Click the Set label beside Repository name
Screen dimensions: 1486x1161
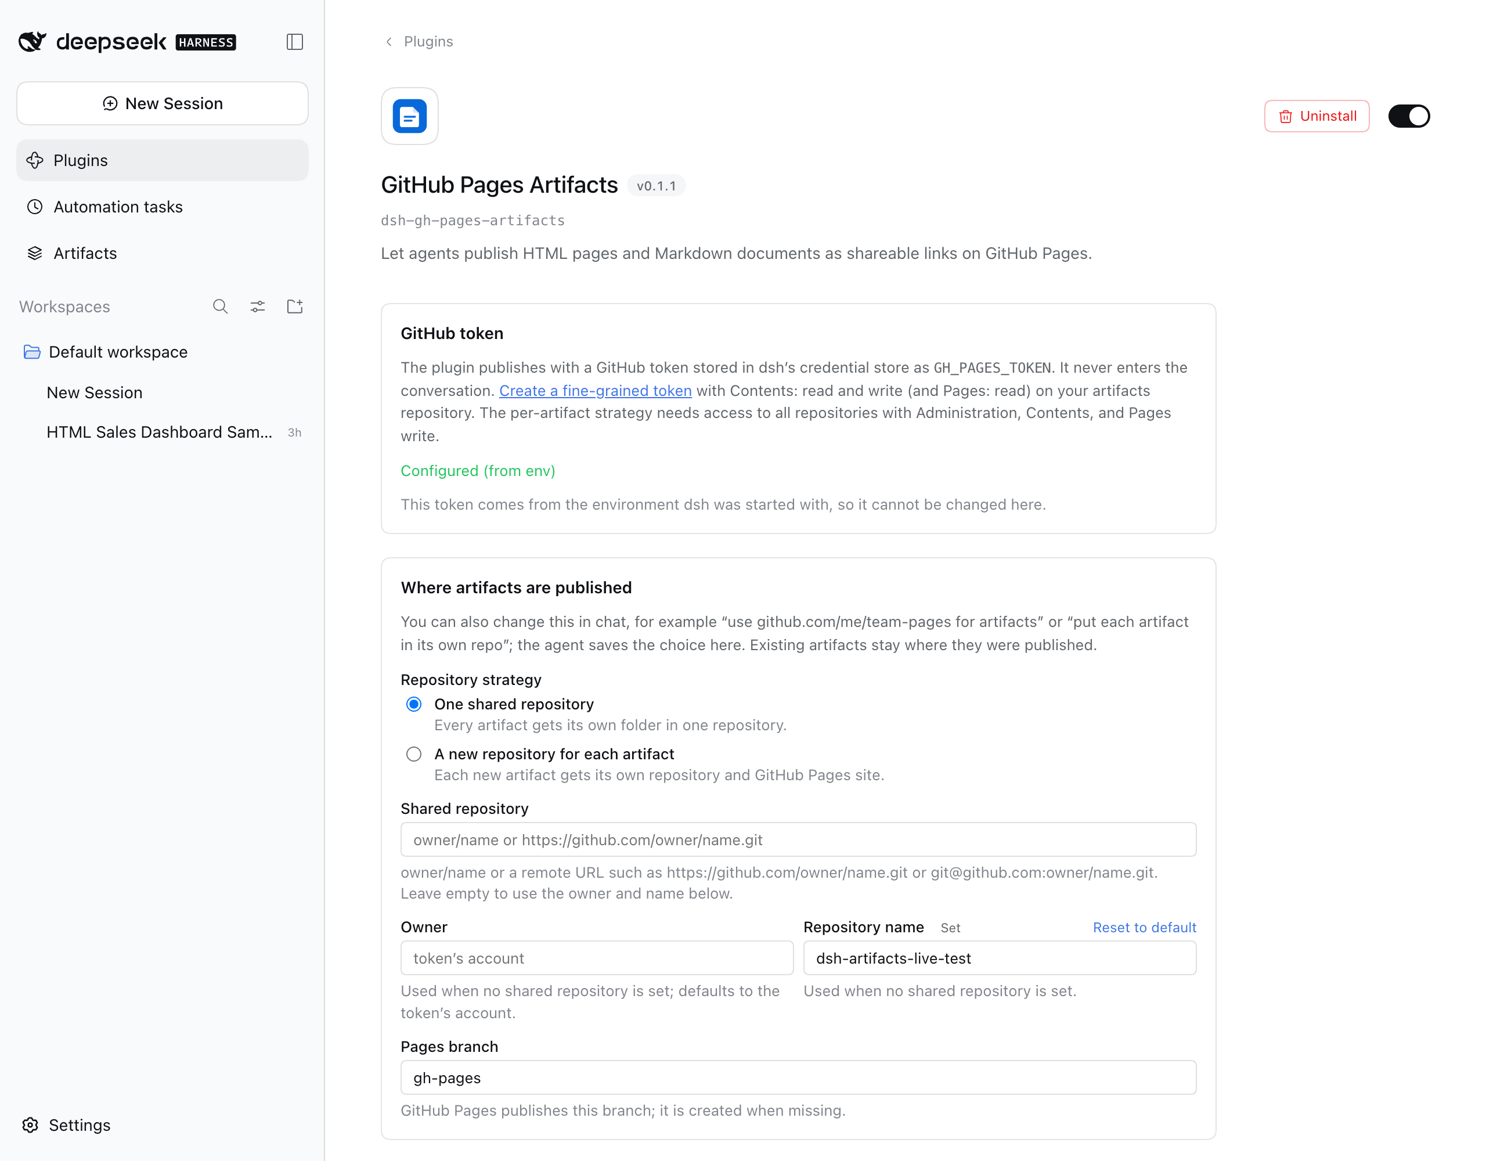[x=951, y=928]
